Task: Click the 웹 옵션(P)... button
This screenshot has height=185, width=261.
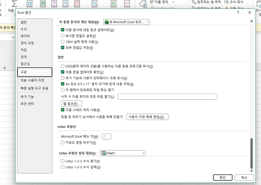Action: 71,104
